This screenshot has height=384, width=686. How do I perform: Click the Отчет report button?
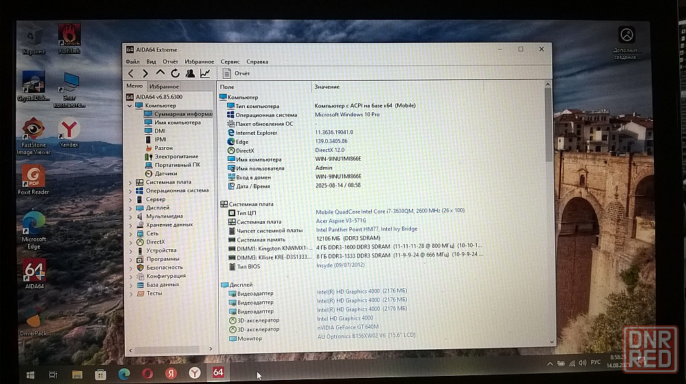click(x=236, y=73)
